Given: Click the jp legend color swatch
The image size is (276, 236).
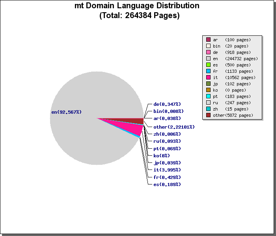Looking at the screenshot, I should (208, 84).
